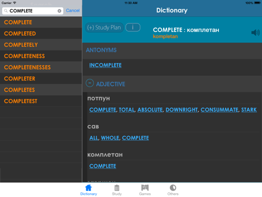This screenshot has height=197, width=262.
Task: Open the STARK synonym link
Action: (x=249, y=110)
